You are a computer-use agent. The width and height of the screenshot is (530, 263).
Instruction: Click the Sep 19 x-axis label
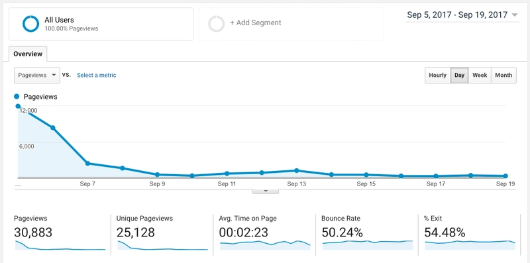505,184
